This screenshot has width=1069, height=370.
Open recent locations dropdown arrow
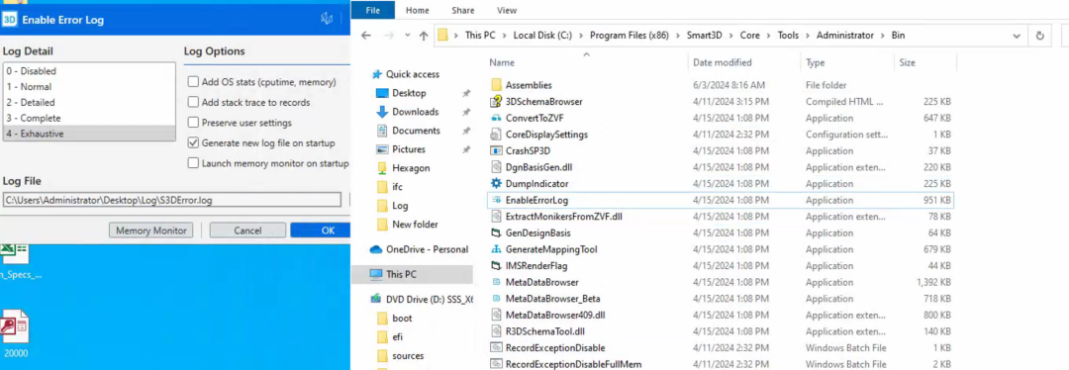[407, 36]
